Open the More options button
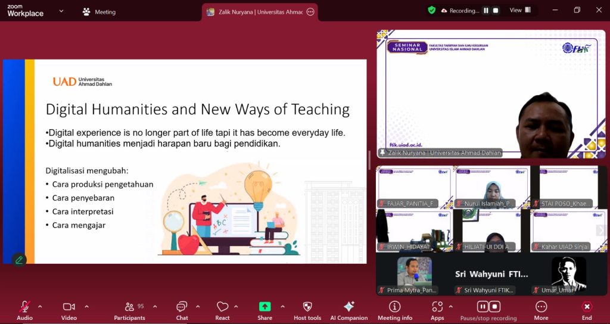This screenshot has width=610, height=324. point(541,307)
